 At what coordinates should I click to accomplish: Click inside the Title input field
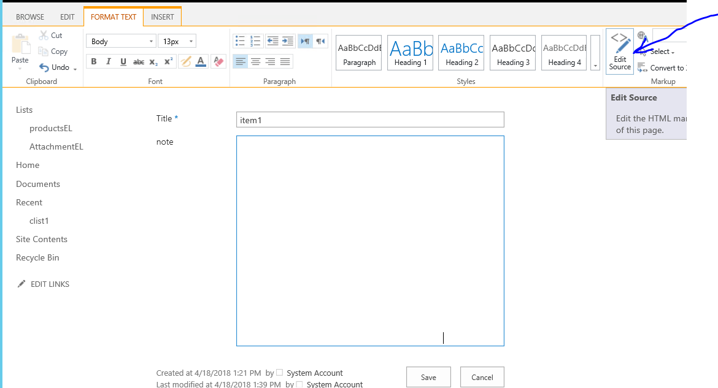369,119
